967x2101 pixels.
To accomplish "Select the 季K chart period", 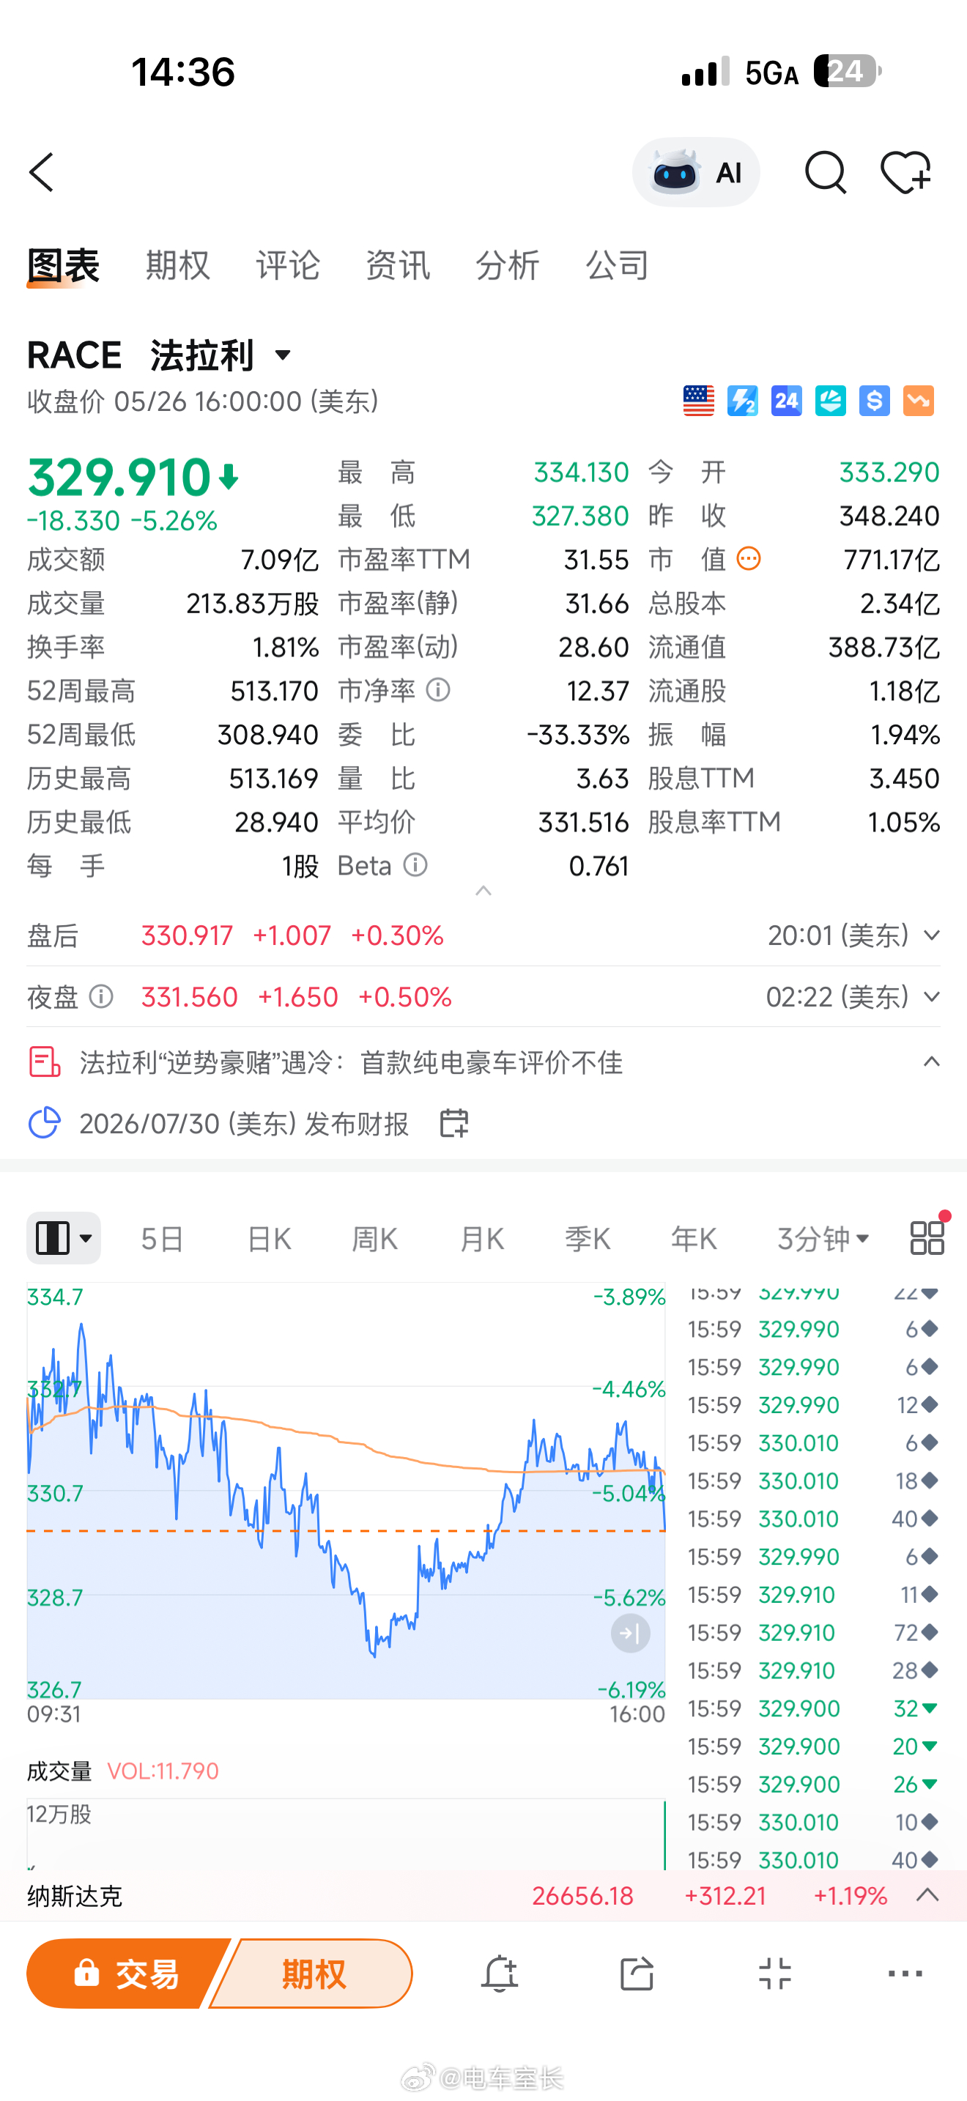I will 588,1239.
